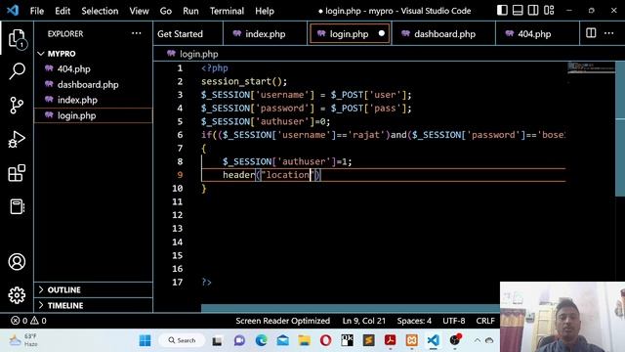The height and width of the screenshot is (352, 625).
Task: Open editor more actions menu (three dots)
Action: click(608, 33)
